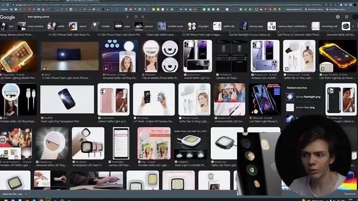Open dark phone on wooden floor image
Screen dimensions: 358x201
coord(69,56)
